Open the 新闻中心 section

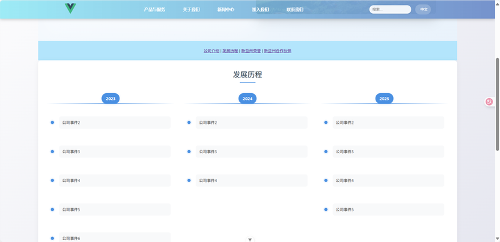pos(226,9)
